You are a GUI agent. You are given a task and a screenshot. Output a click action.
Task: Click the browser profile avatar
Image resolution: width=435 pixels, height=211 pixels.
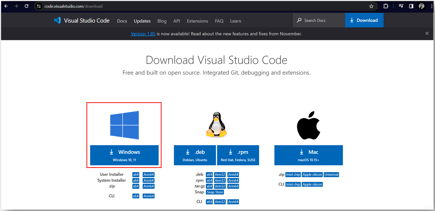coord(421,6)
